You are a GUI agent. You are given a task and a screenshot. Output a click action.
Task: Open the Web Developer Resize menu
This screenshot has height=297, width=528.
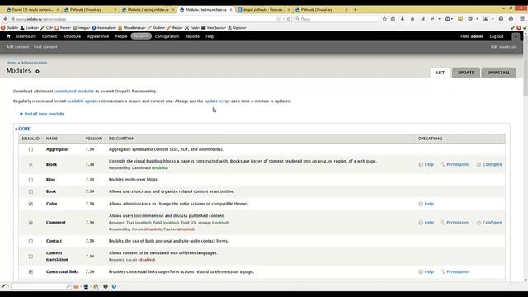(x=175, y=28)
